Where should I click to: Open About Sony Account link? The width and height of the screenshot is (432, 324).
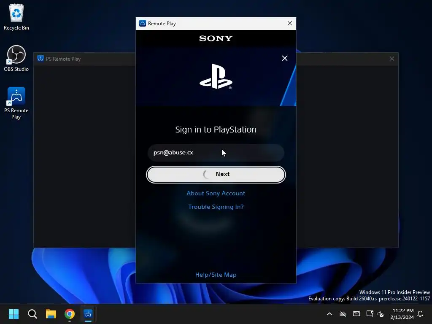pos(216,193)
